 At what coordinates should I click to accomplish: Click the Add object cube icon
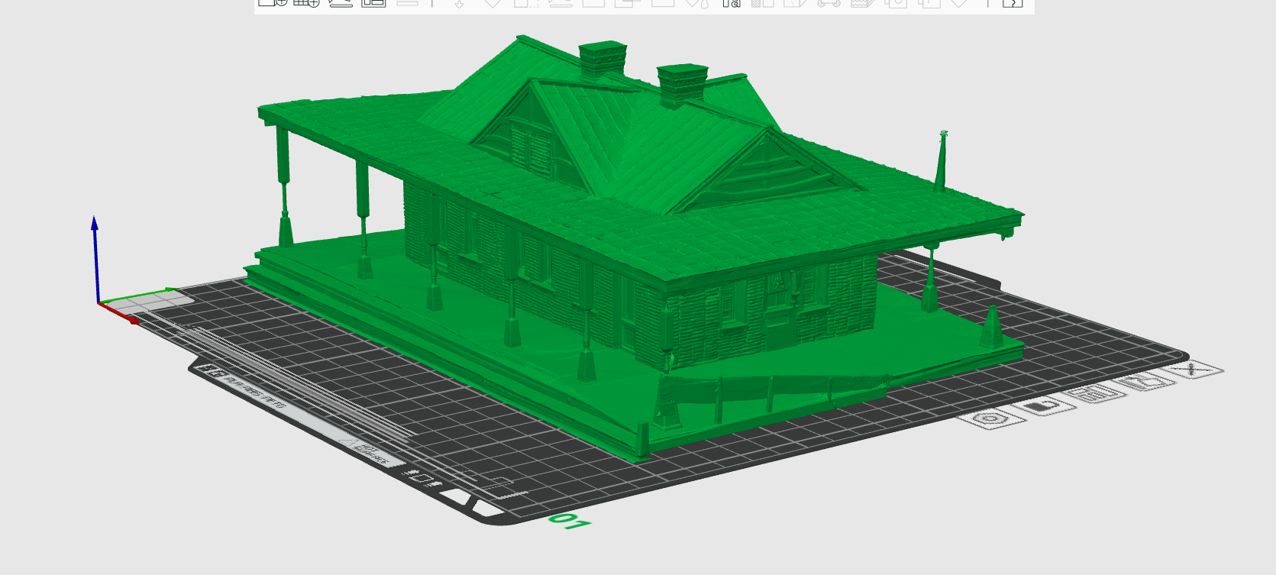pyautogui.click(x=272, y=3)
